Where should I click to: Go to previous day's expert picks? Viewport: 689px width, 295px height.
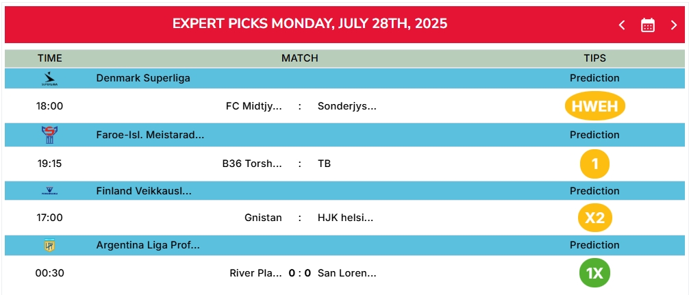pyautogui.click(x=622, y=25)
